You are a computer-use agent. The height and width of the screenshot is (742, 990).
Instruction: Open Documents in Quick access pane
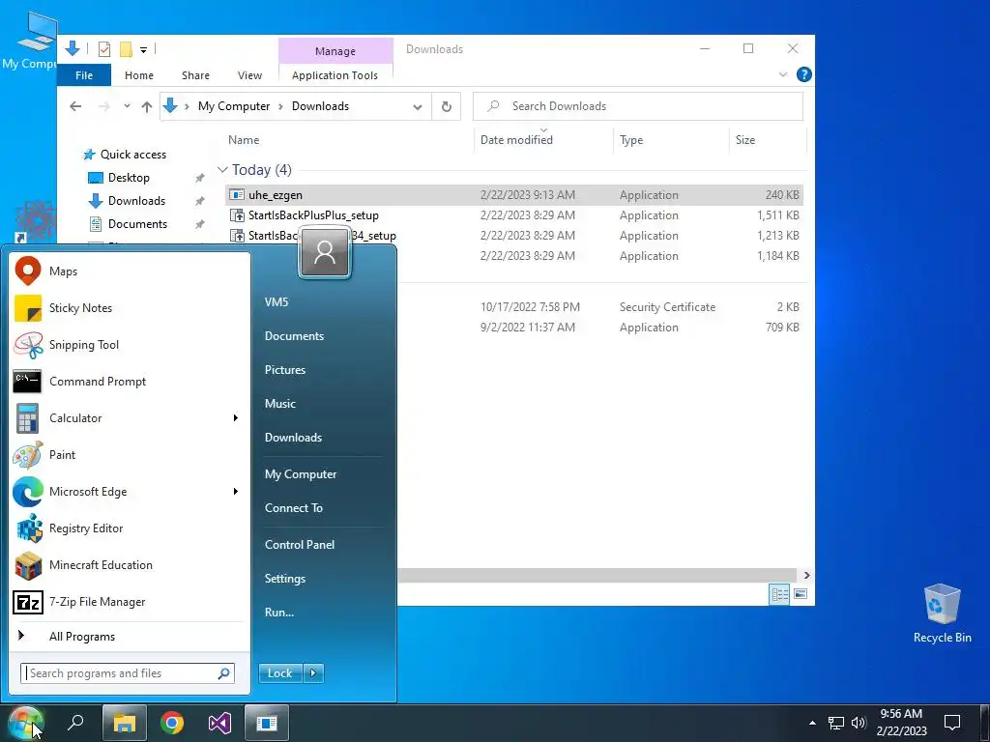137,224
